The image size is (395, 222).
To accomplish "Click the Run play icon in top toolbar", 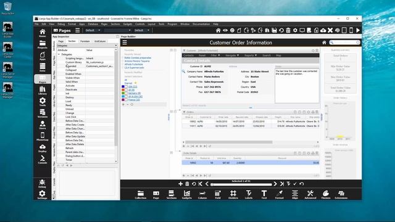I will (358, 30).
